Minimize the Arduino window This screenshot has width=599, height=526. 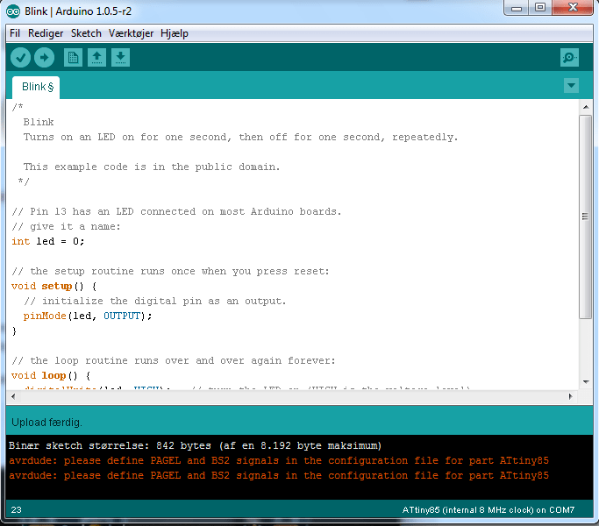517,8
